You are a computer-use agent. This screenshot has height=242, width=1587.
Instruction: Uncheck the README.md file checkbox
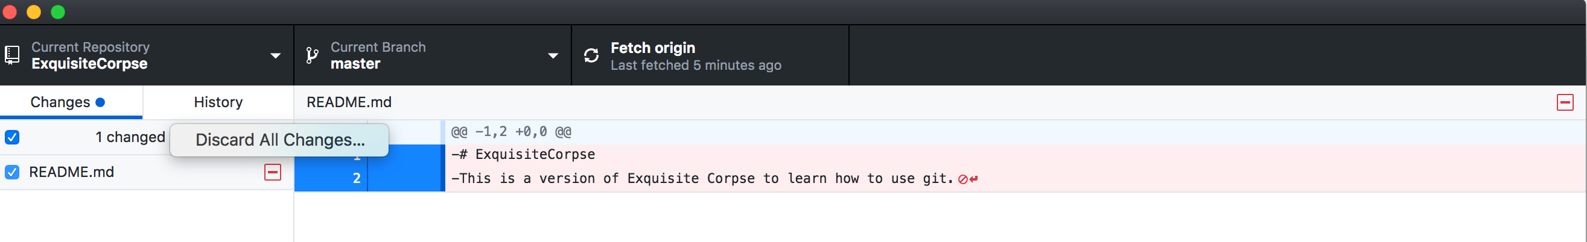[11, 172]
